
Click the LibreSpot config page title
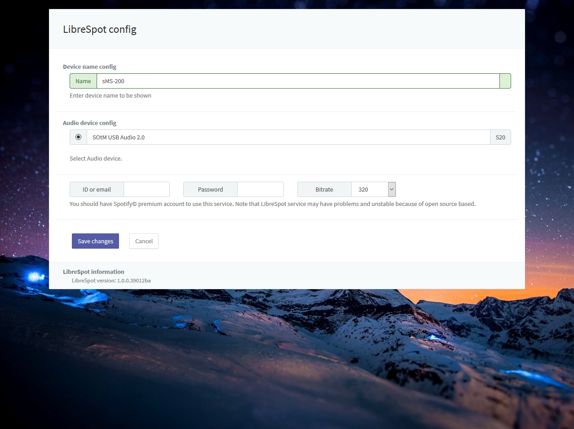[100, 29]
